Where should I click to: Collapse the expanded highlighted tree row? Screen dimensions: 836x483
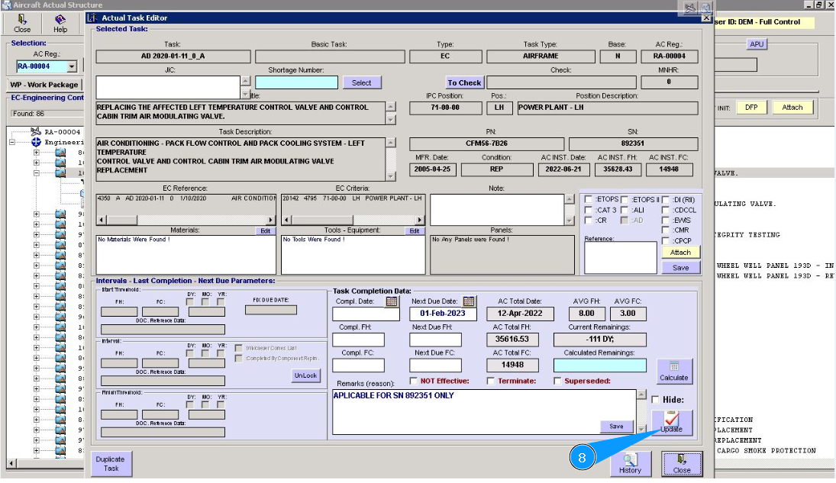pyautogui.click(x=36, y=172)
